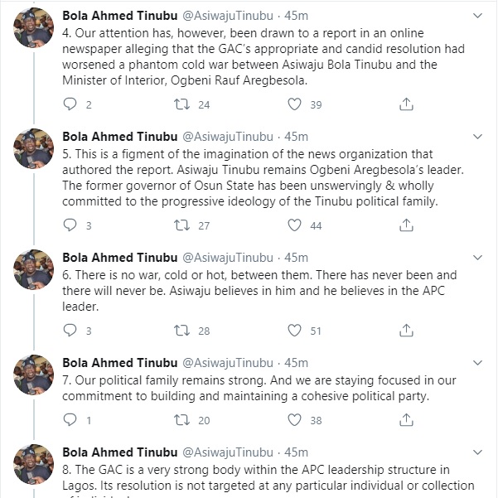Share tweet 6 about no war
This screenshot has width=498, height=498.
tap(406, 331)
